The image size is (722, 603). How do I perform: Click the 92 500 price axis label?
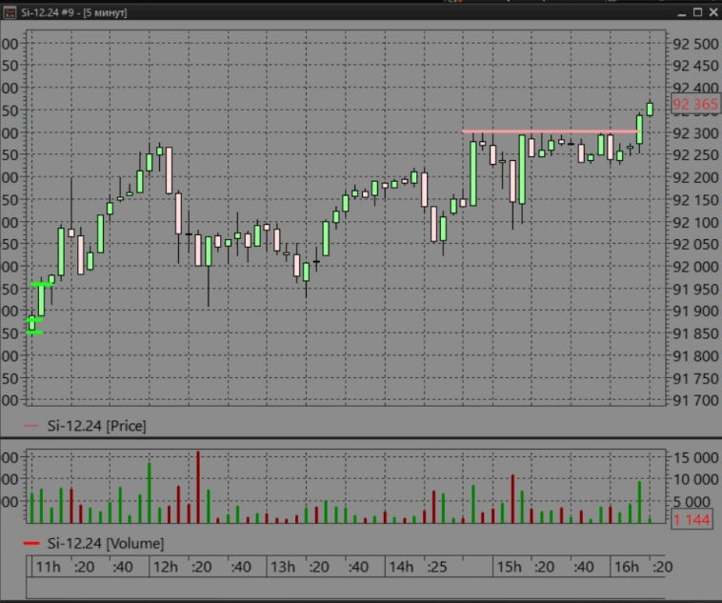click(694, 44)
